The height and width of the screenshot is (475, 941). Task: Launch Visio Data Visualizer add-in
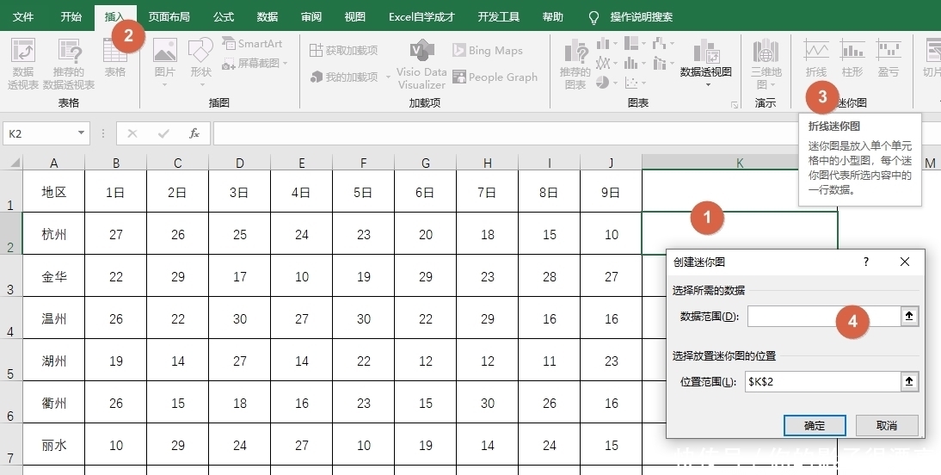point(421,65)
